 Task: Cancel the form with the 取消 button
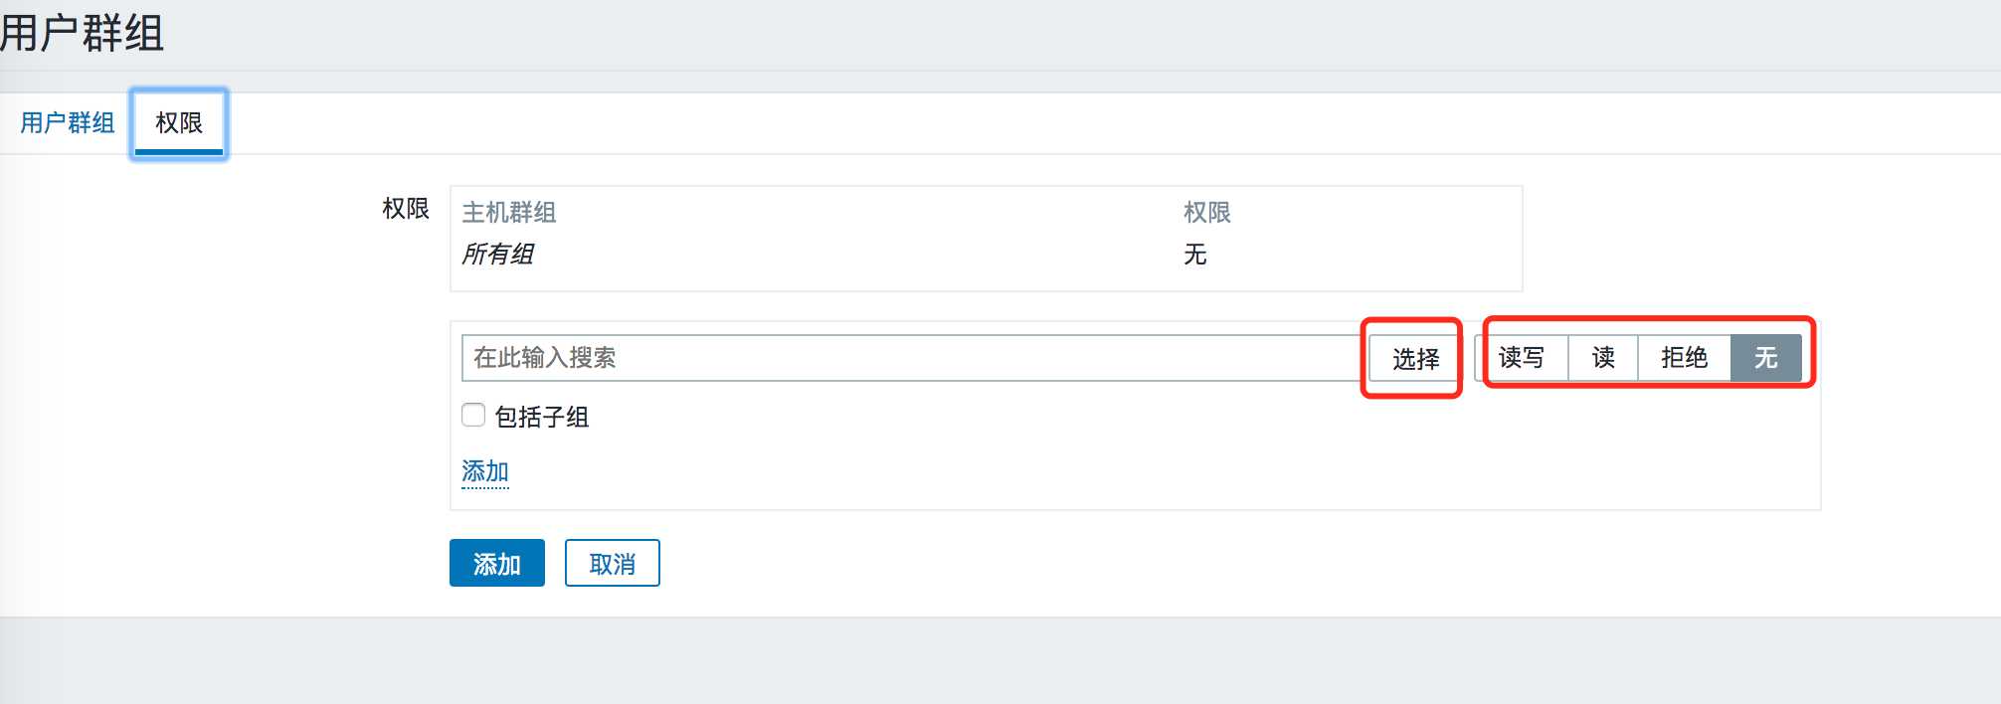point(612,564)
